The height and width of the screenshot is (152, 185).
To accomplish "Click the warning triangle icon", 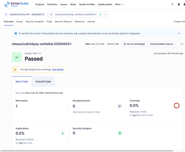I will click(15, 69).
